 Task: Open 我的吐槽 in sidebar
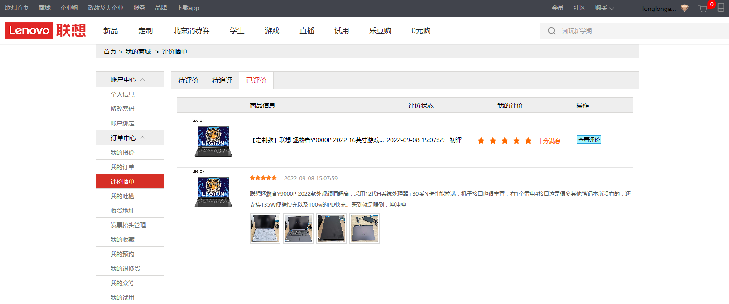130,196
